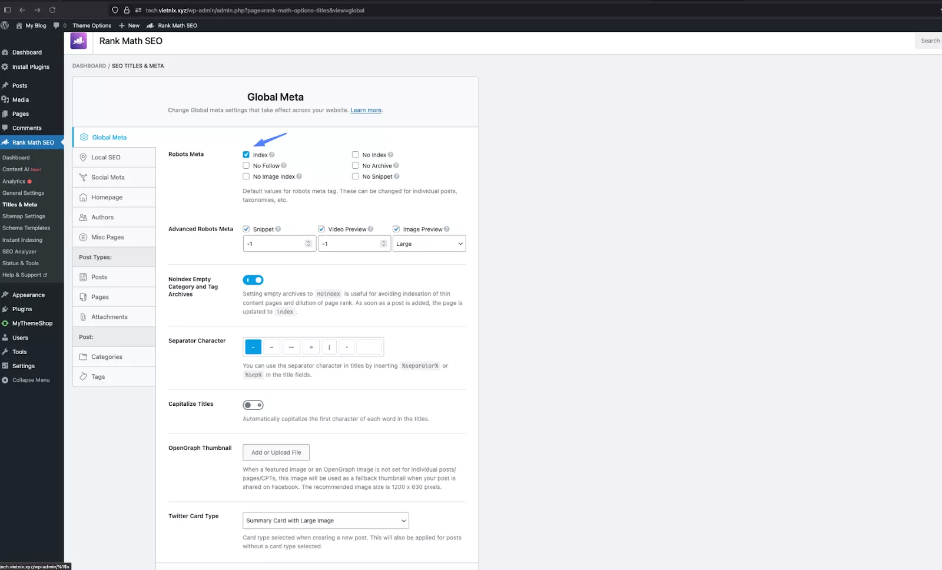The height and width of the screenshot is (570, 942).
Task: Enable the No Follow checkbox
Action: [x=246, y=165]
